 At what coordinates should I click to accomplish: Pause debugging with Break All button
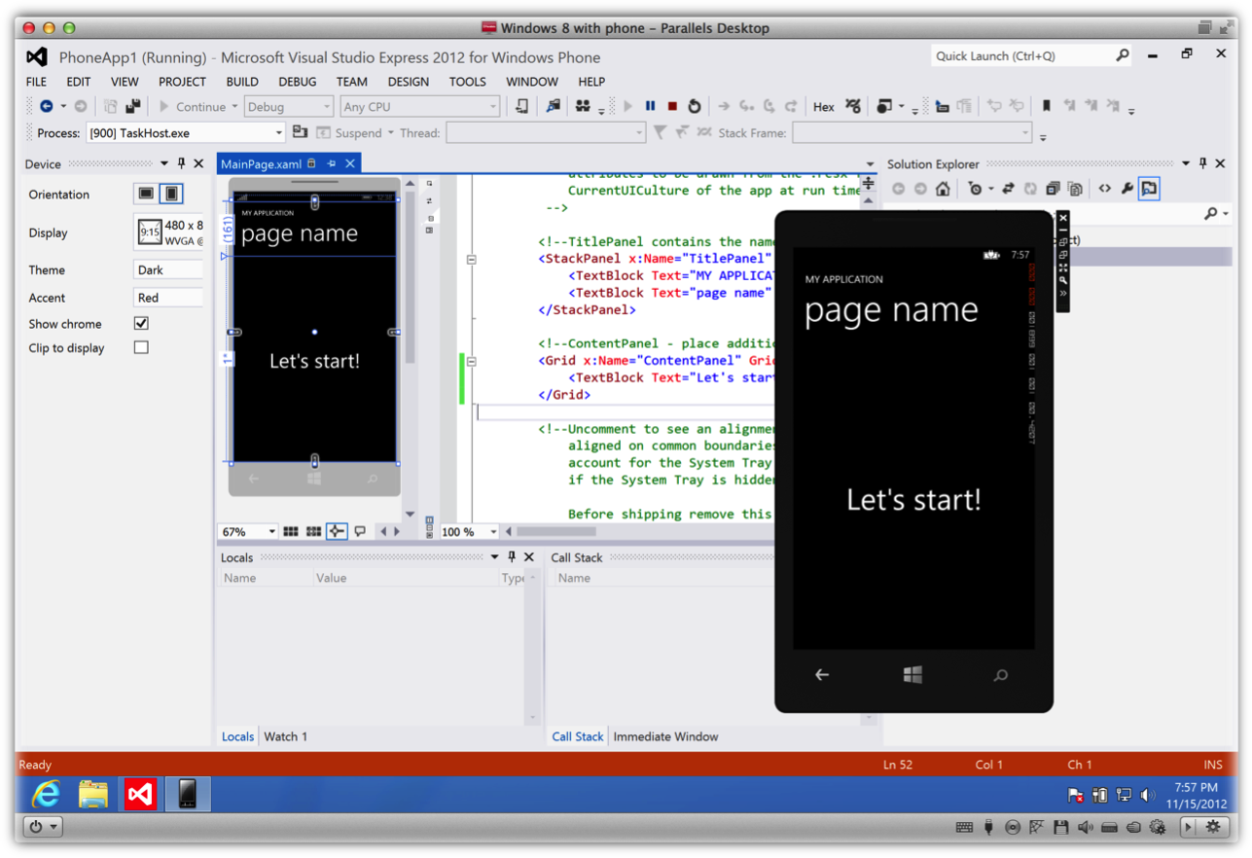coord(651,106)
